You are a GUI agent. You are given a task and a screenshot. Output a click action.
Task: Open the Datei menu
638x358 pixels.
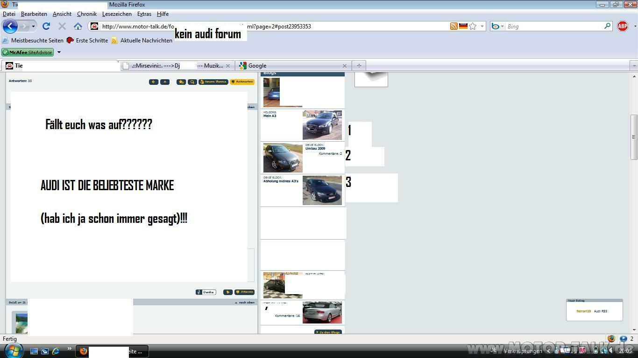click(9, 14)
